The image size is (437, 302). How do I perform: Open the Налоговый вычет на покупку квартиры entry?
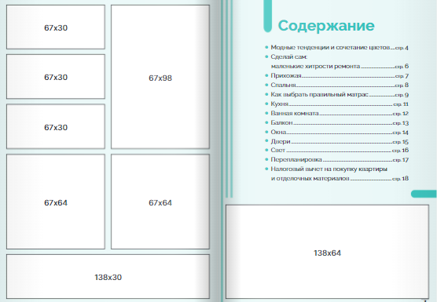coord(329,169)
